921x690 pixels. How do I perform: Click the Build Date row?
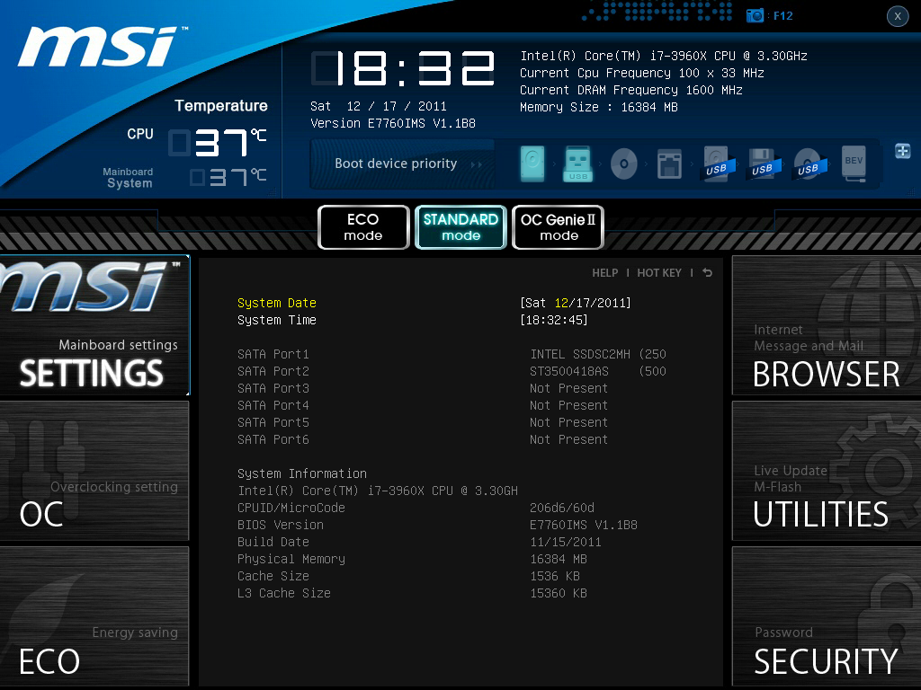419,542
